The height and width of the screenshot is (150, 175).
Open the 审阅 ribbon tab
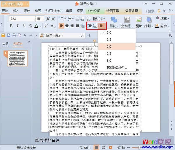[x=69, y=11]
